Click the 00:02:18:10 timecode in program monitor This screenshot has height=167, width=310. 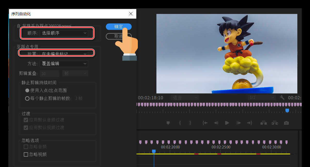point(150,98)
